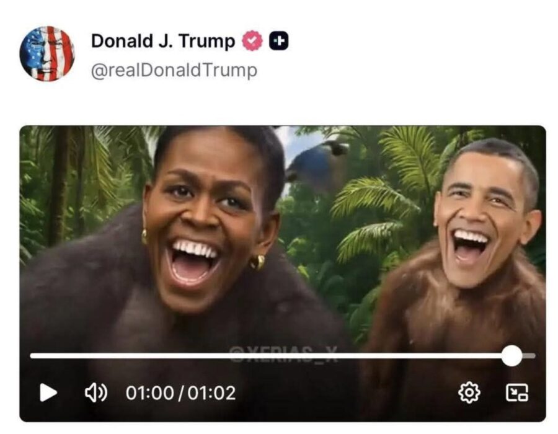Mute the video using the speaker icon

click(x=95, y=392)
